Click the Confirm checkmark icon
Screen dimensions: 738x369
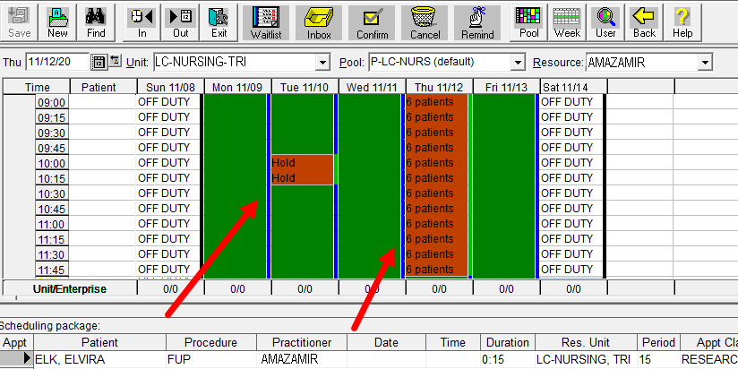372,22
